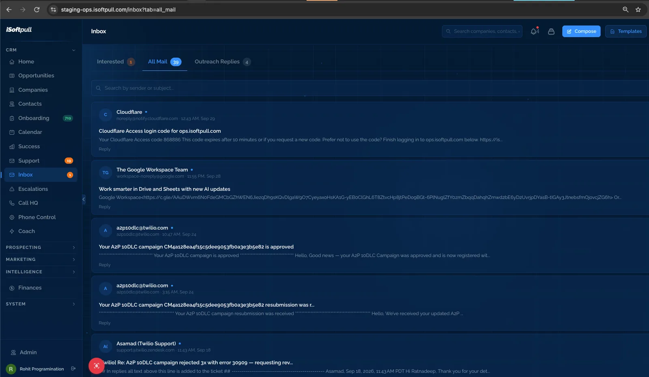Click the Contacts people icon
The image size is (649, 377).
[x=12, y=104]
